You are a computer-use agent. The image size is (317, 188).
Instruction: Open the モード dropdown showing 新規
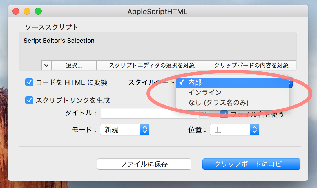[125, 129]
